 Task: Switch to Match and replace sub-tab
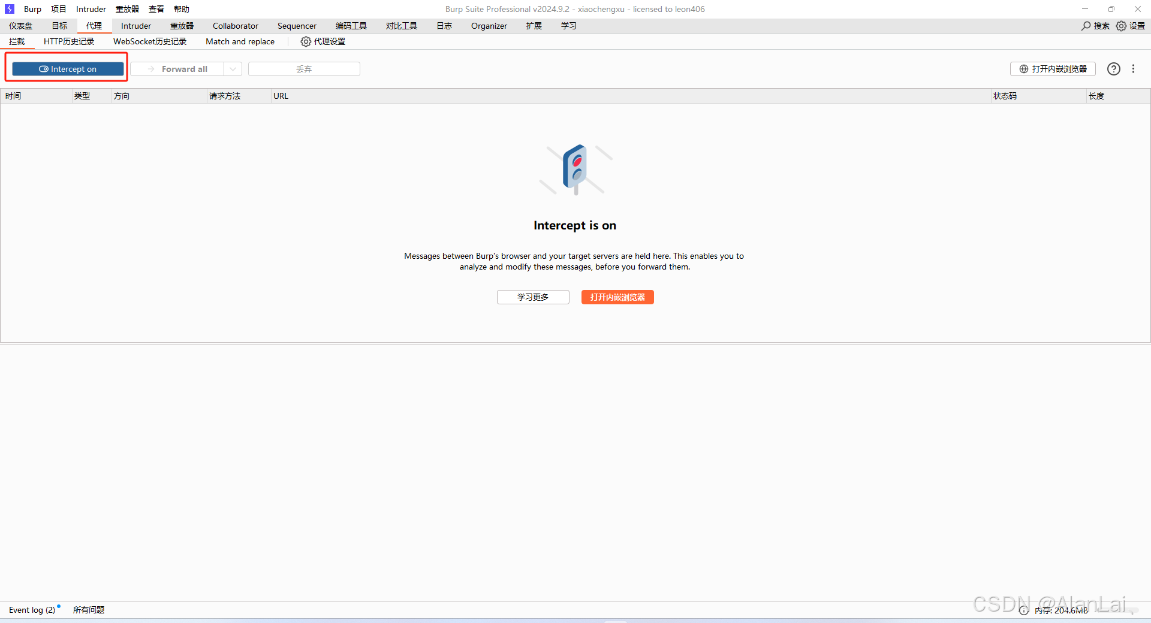240,41
